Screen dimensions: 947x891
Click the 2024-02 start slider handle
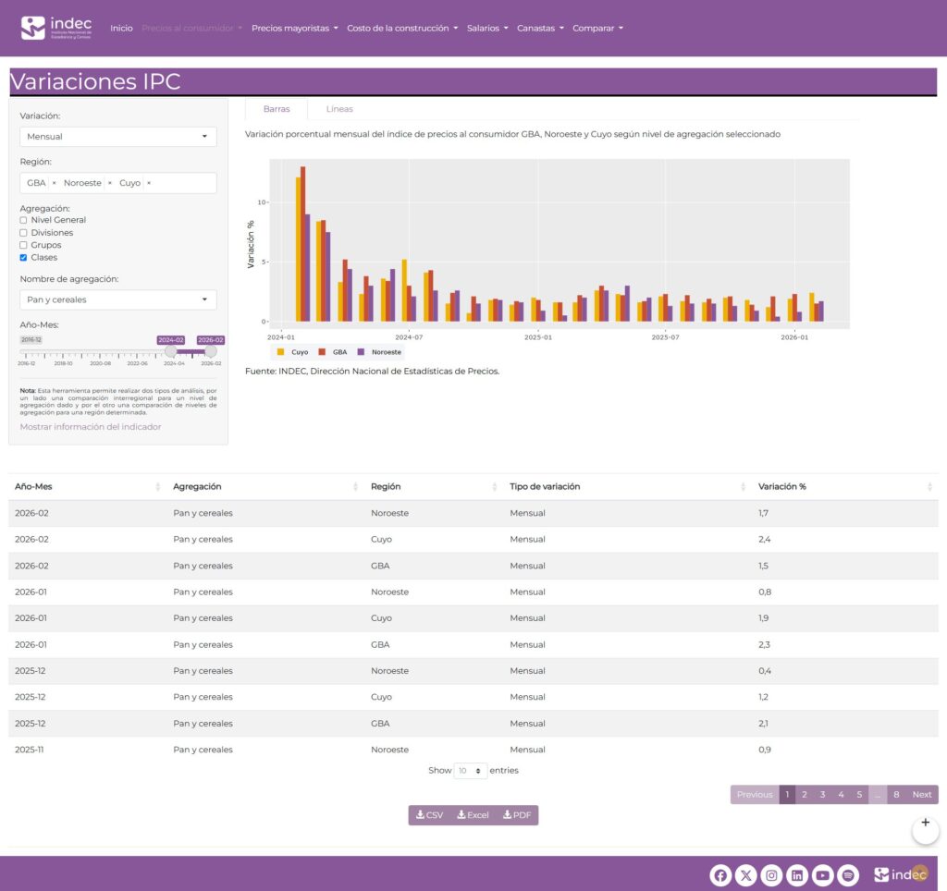pos(171,351)
